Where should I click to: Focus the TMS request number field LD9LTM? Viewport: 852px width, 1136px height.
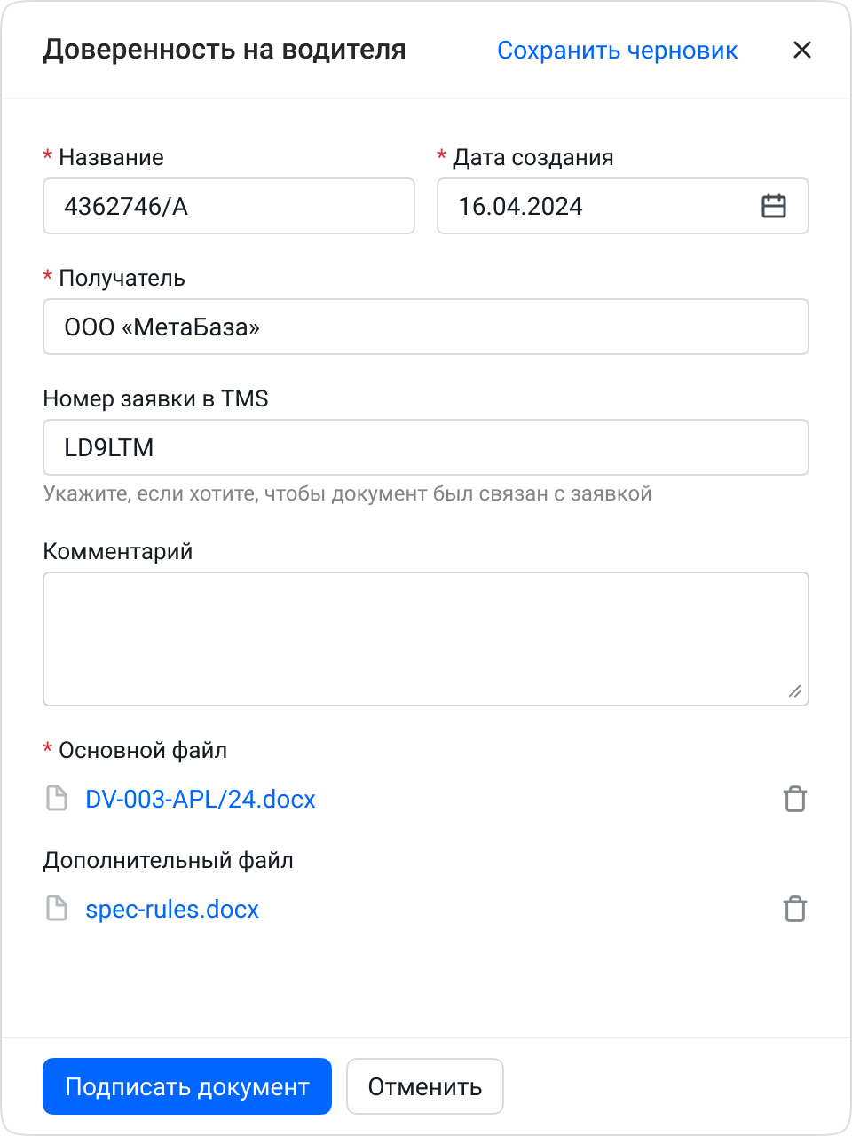[426, 447]
